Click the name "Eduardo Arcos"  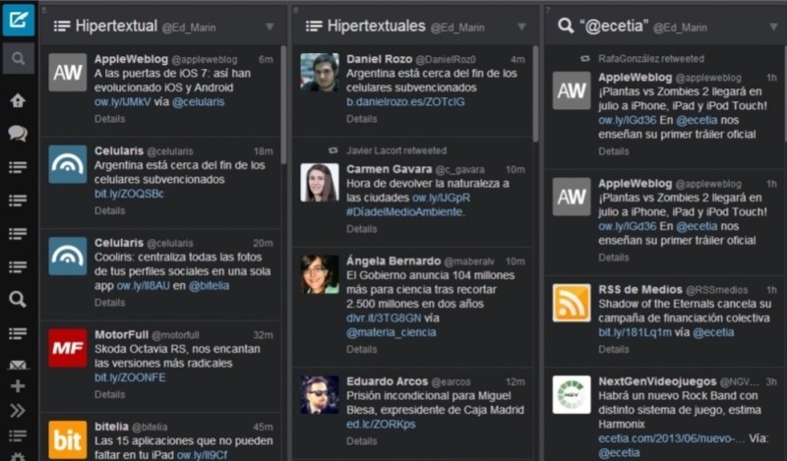click(387, 381)
